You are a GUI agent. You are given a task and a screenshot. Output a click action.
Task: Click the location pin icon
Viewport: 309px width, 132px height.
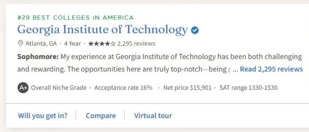pos(21,43)
